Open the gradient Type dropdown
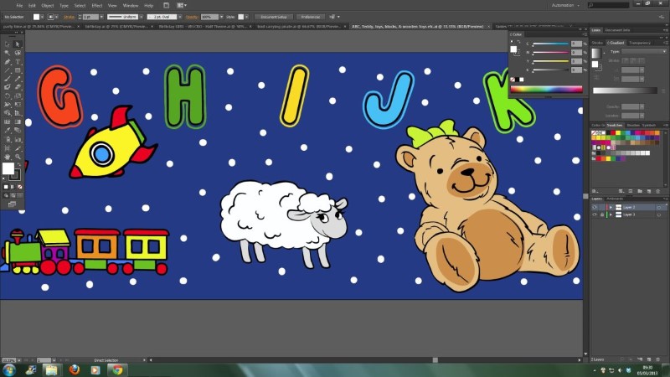 (638, 51)
